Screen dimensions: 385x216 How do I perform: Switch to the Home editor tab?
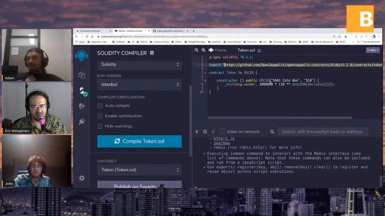[x=221, y=50]
